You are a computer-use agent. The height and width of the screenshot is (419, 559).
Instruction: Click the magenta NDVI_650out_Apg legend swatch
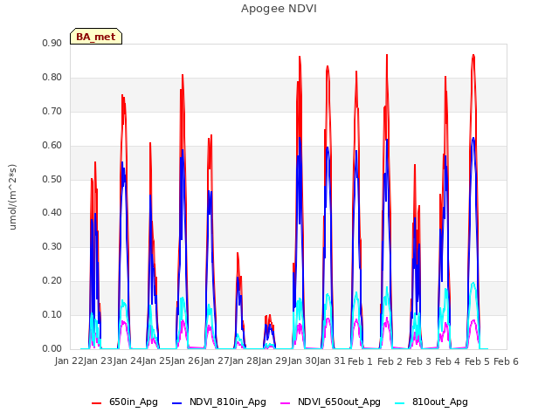[286, 403]
